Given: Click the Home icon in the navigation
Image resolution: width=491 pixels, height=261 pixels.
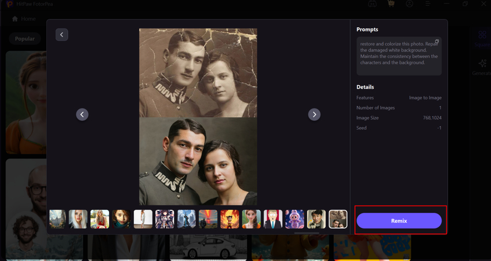Looking at the screenshot, I should point(15,19).
